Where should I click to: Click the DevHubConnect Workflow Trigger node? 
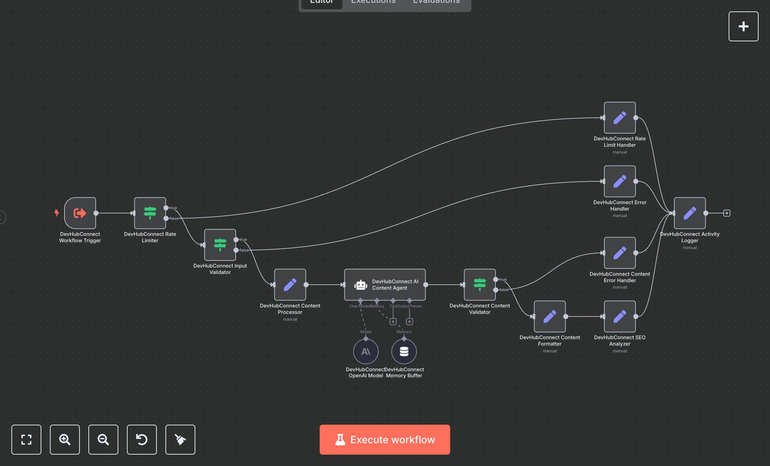80,213
